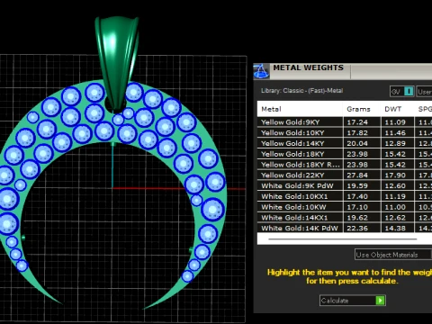Click the 17.82 grams value
The image size is (432, 324).
click(x=357, y=132)
